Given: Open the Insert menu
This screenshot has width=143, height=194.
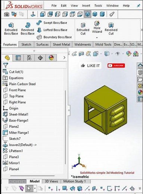Looking at the screenshot, I should 86,6.
